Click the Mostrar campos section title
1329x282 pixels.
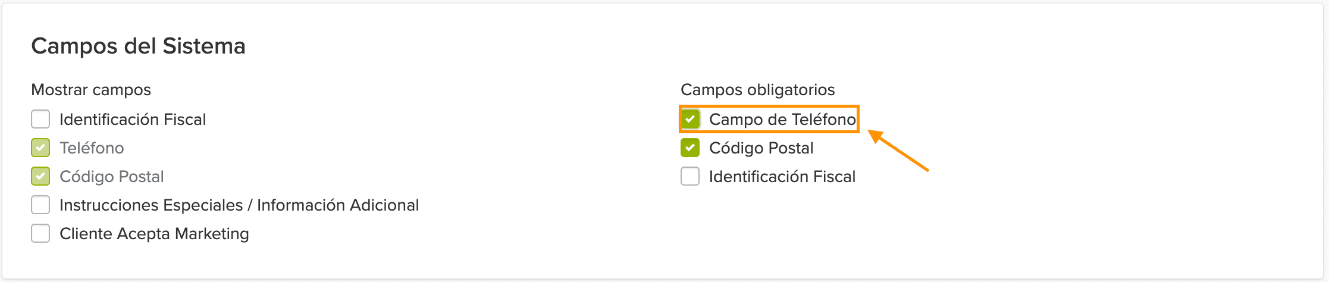91,90
